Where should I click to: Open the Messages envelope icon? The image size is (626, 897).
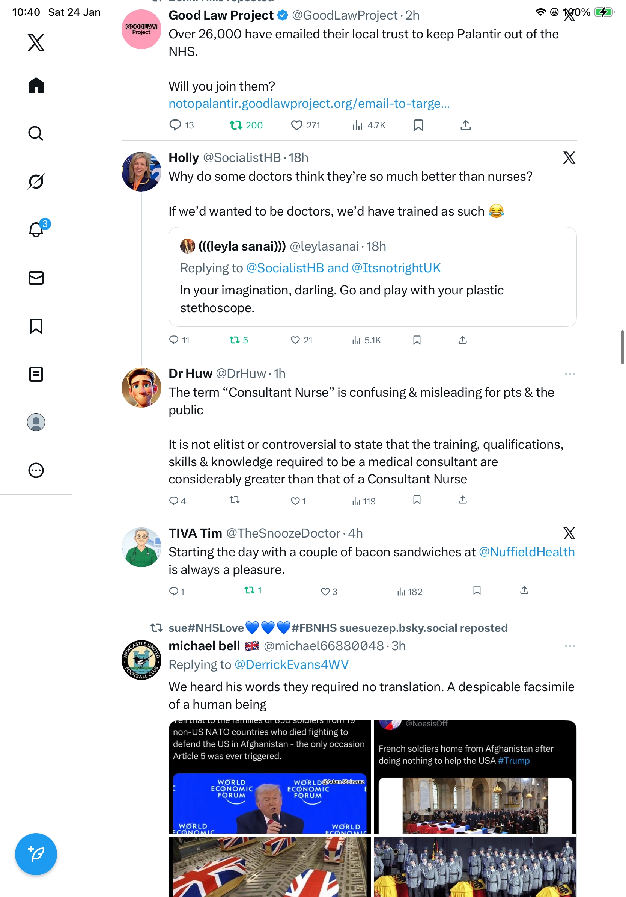click(x=36, y=278)
